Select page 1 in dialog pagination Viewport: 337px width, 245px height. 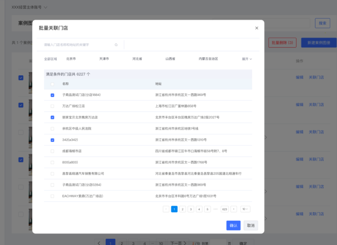(x=174, y=209)
